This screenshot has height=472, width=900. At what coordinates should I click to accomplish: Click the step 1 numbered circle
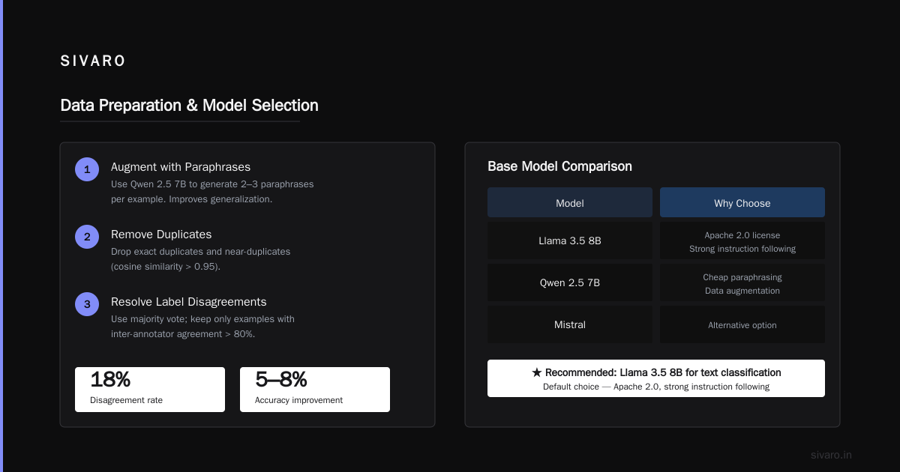click(x=87, y=169)
